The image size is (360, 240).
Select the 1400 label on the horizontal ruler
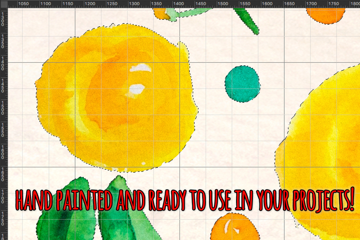[x=178, y=4]
